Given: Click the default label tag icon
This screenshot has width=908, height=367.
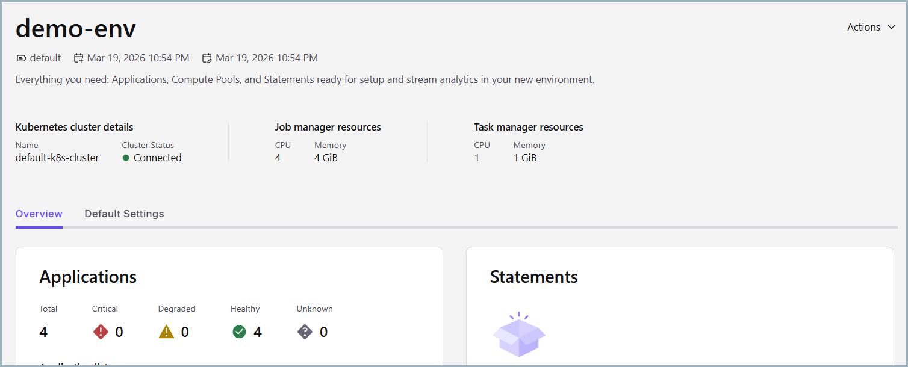Looking at the screenshot, I should pos(21,58).
